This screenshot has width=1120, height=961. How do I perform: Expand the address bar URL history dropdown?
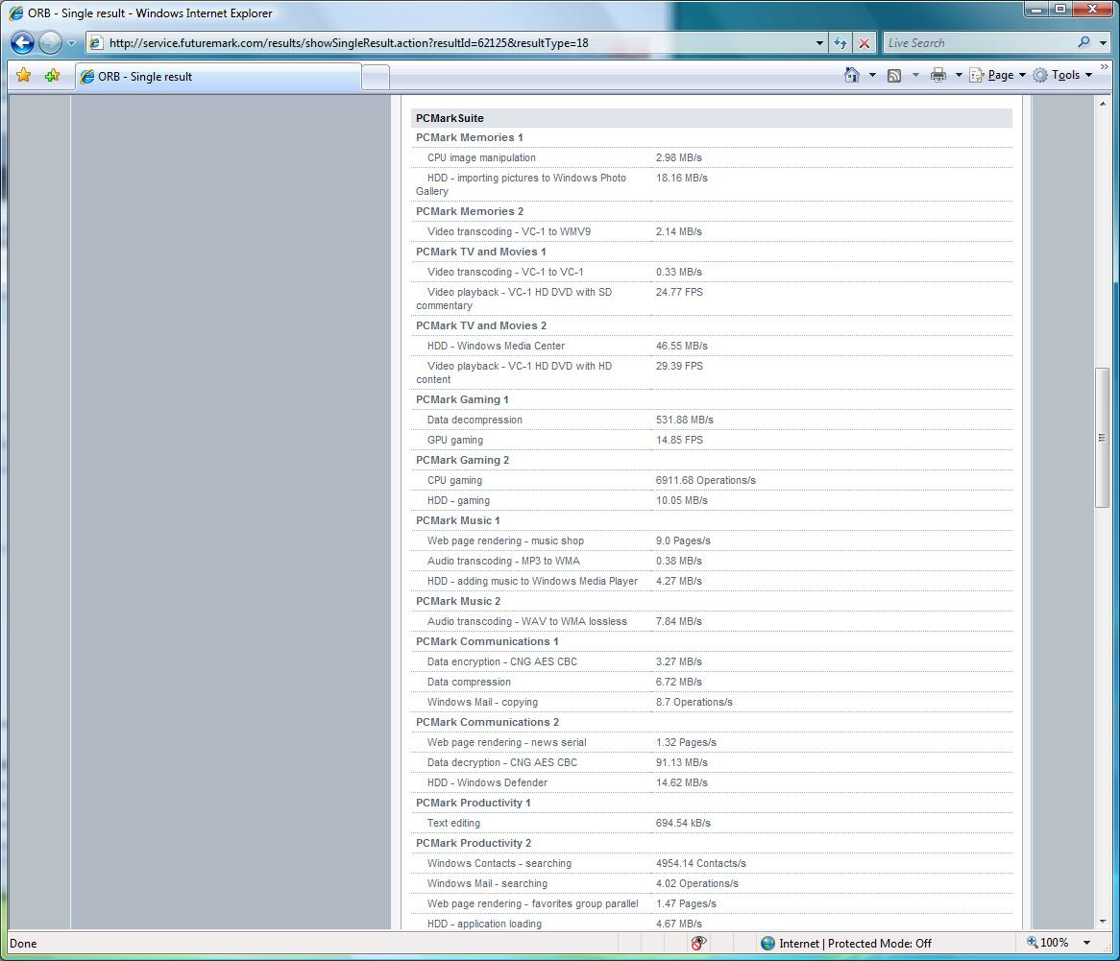pyautogui.click(x=819, y=43)
